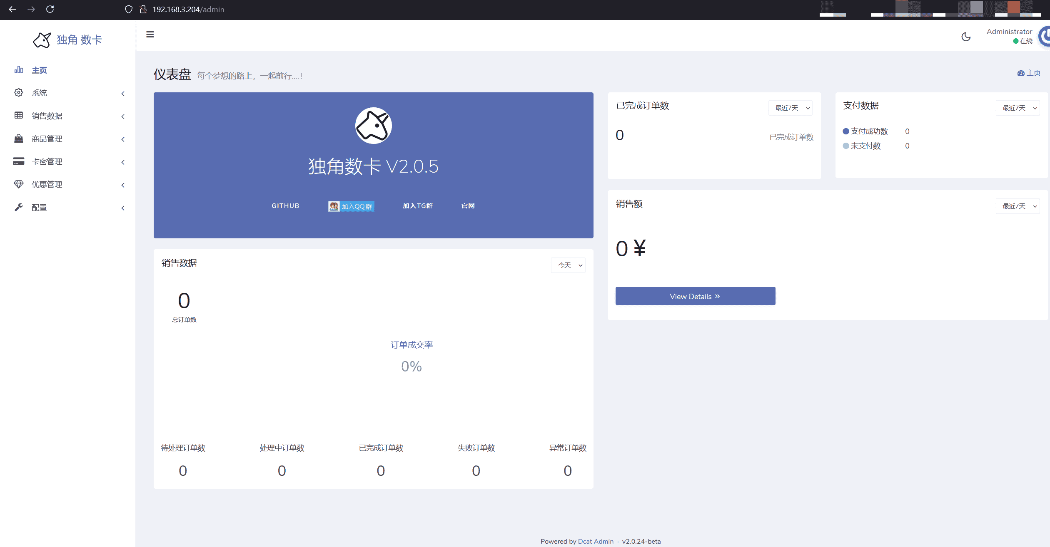Select the shopping bag icon beside 商品管理
The height and width of the screenshot is (547, 1050).
(19, 139)
